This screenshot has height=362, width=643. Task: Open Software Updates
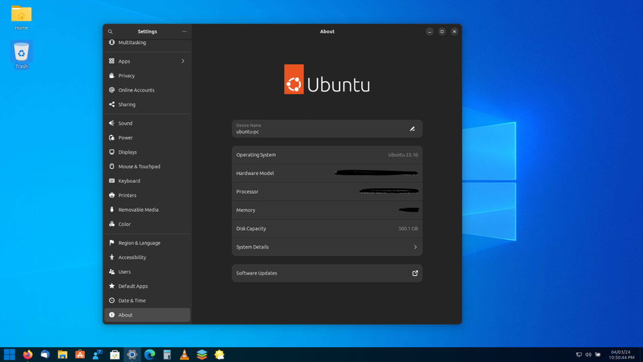click(327, 273)
